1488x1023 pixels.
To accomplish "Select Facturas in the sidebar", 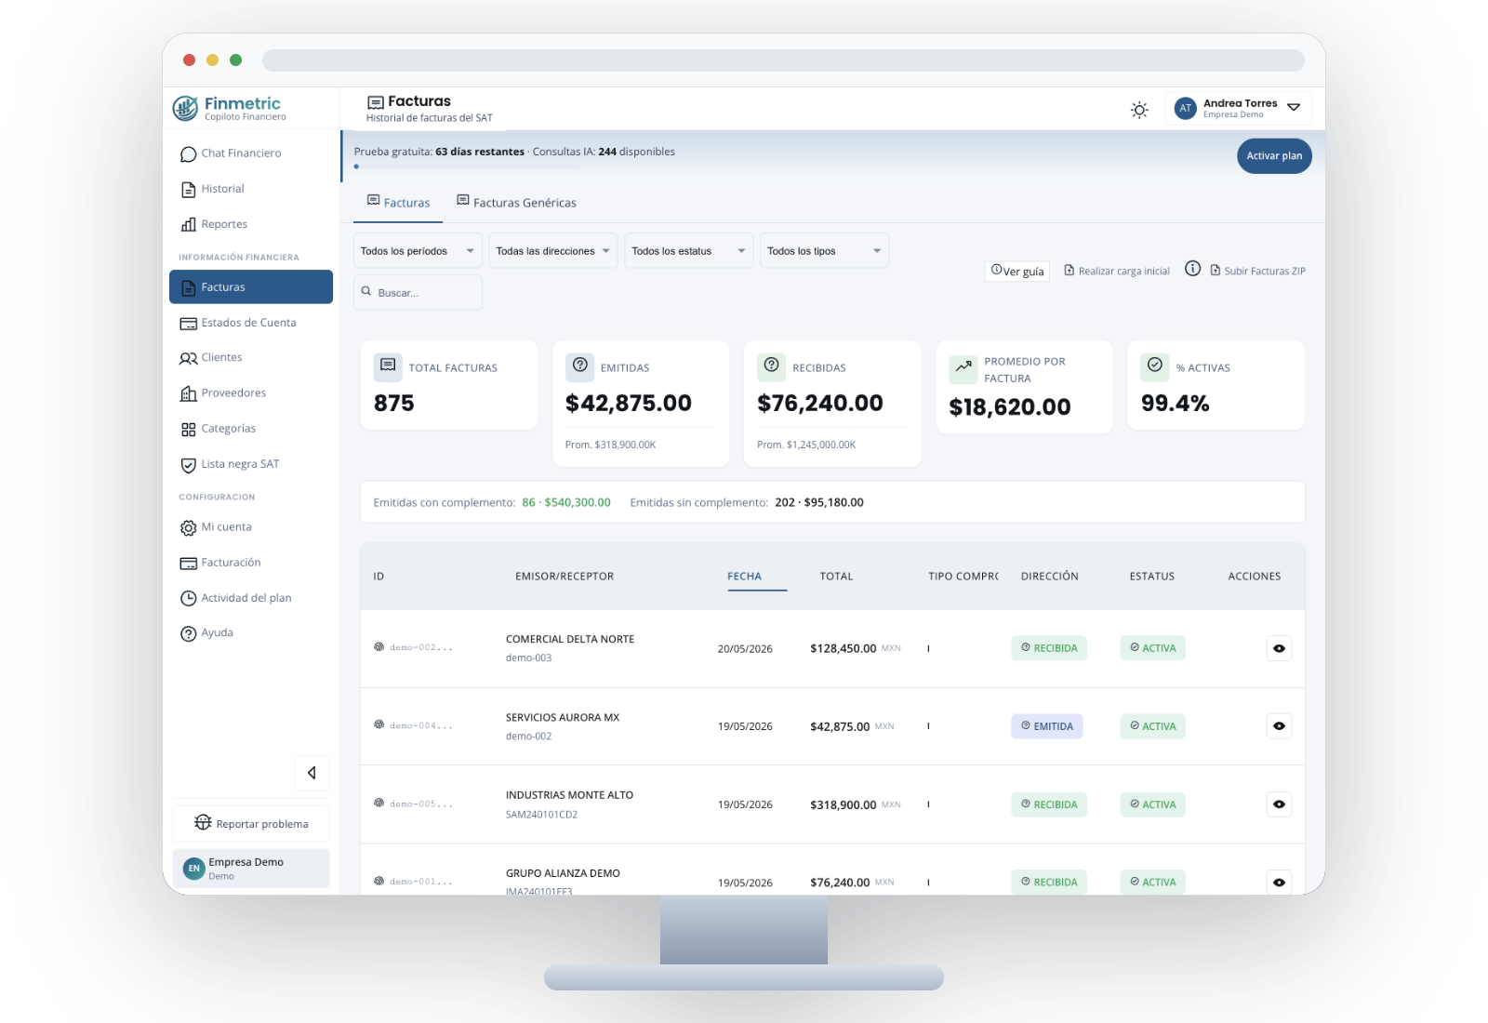I will (x=251, y=286).
